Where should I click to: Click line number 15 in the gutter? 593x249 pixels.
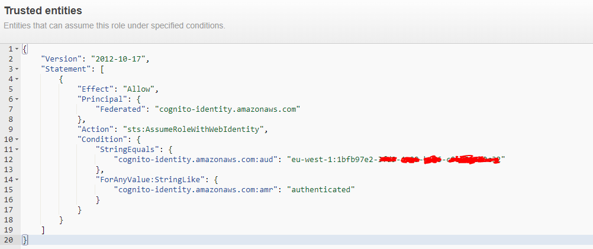tap(9, 190)
